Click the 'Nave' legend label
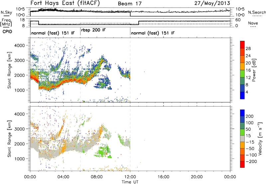 click(253, 23)
